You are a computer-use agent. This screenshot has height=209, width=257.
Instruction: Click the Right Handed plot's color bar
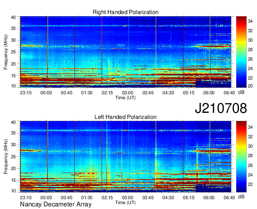click(x=241, y=52)
